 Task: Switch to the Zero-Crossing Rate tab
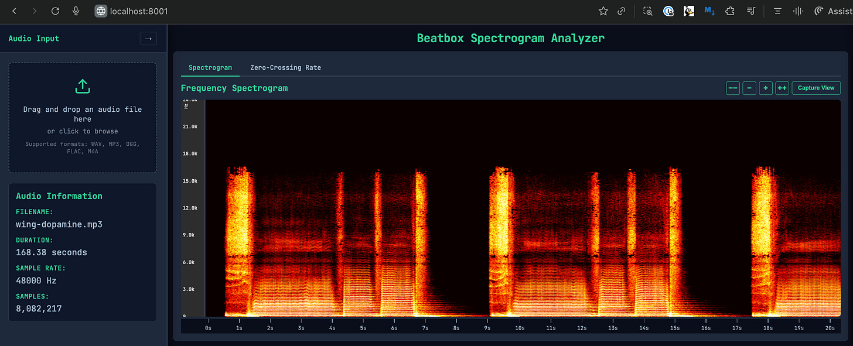point(285,67)
